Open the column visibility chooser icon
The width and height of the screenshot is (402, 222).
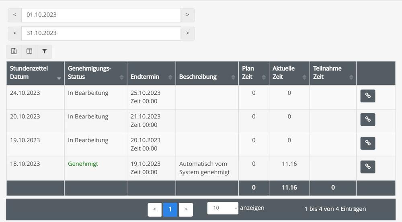[29, 51]
